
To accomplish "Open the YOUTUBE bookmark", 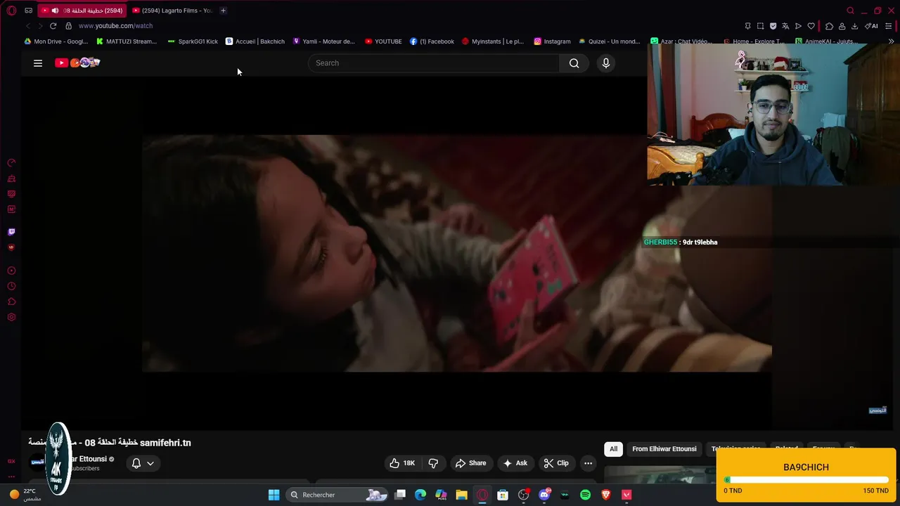I will pyautogui.click(x=383, y=41).
